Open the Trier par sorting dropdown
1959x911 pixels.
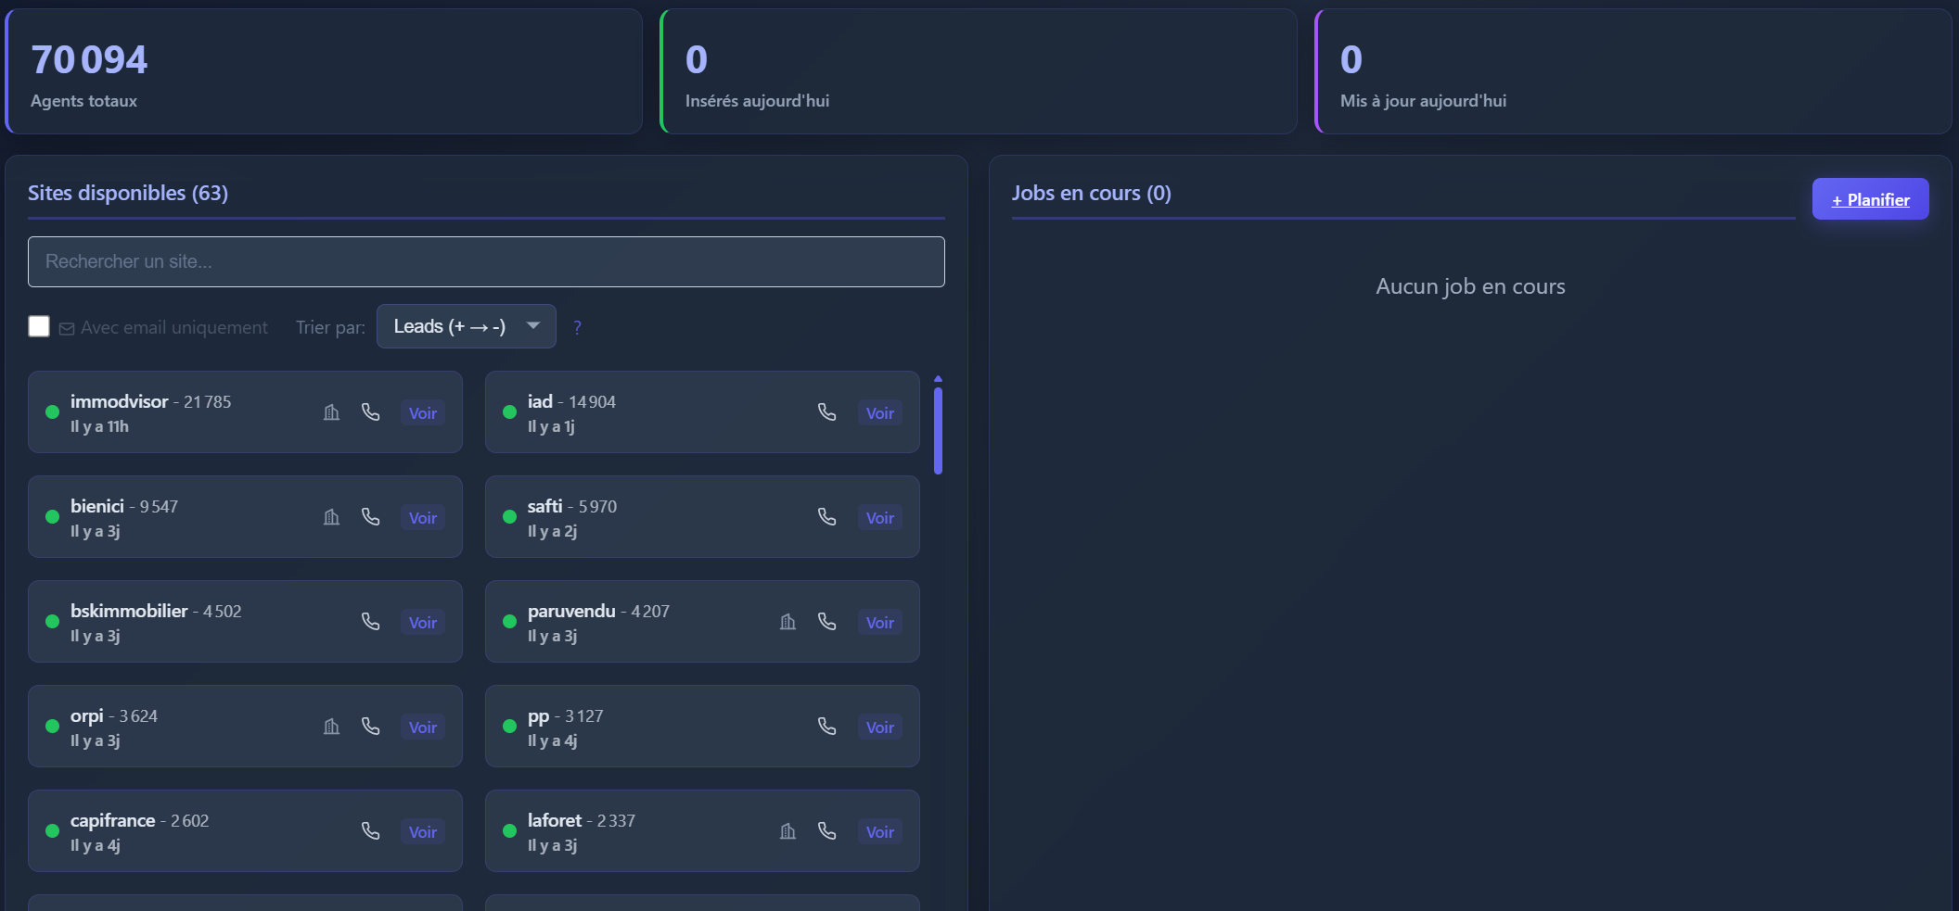point(466,326)
